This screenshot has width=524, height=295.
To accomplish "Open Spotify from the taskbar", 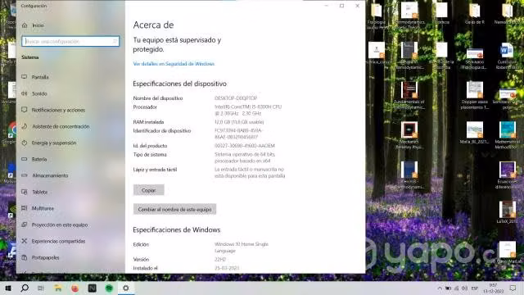I will pyautogui.click(x=109, y=288).
